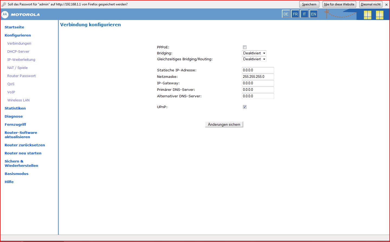Click the Primärer DNS-Server field

click(x=258, y=89)
